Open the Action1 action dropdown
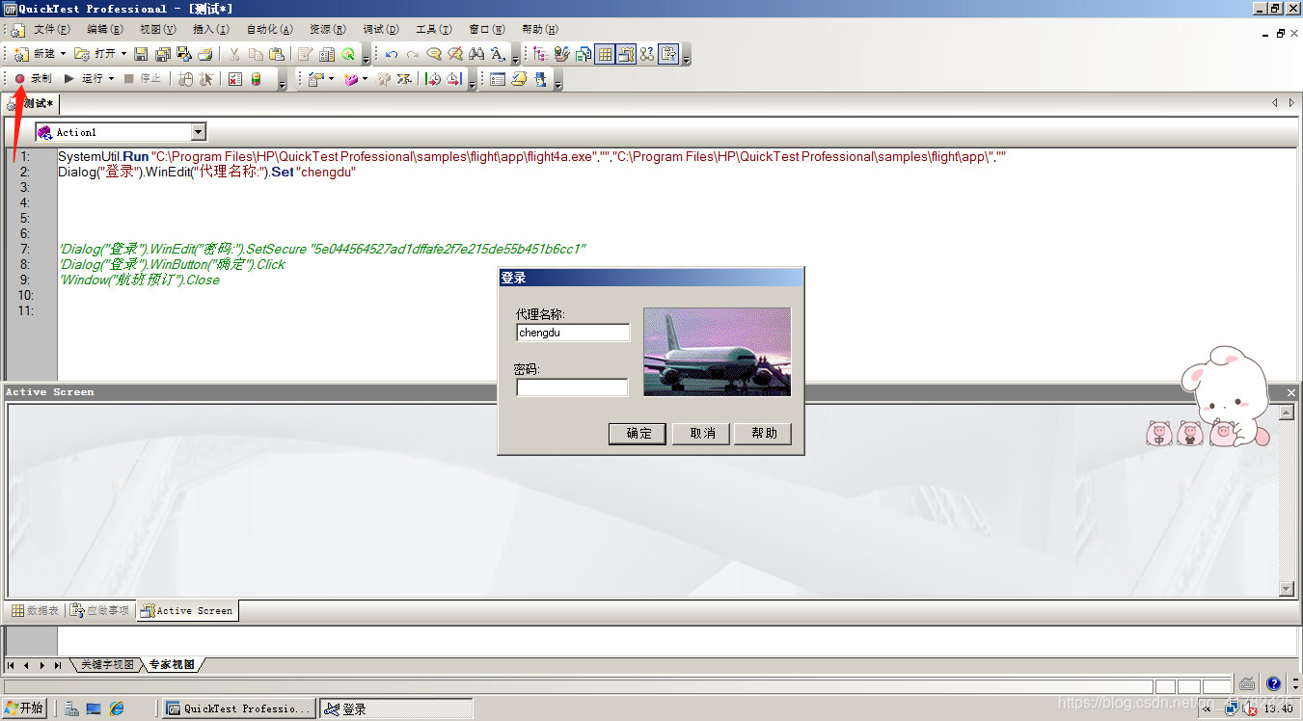1303x721 pixels. [x=199, y=132]
